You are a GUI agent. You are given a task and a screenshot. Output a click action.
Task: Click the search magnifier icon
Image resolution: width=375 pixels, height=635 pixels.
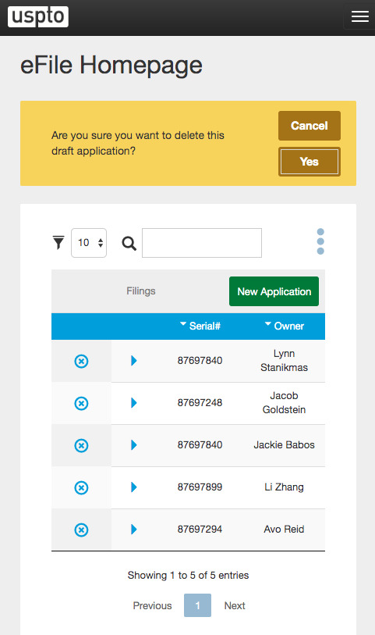point(129,243)
